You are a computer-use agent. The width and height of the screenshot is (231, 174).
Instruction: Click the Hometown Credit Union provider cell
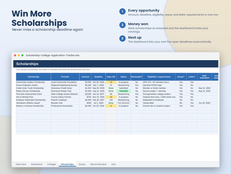(65, 88)
